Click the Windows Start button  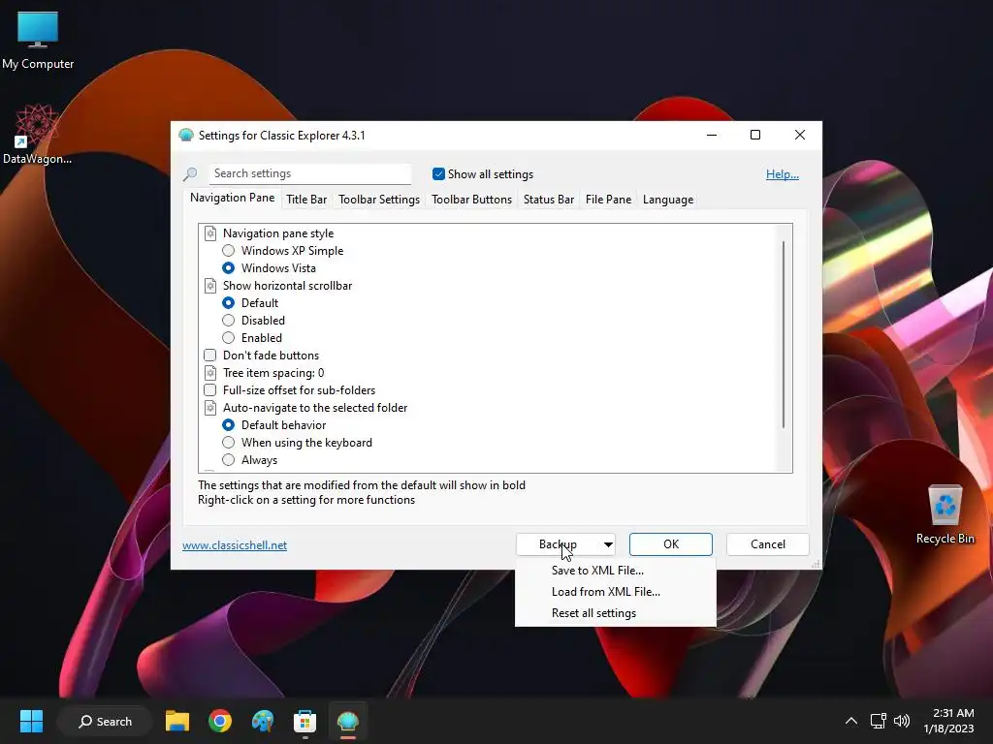pos(31,721)
